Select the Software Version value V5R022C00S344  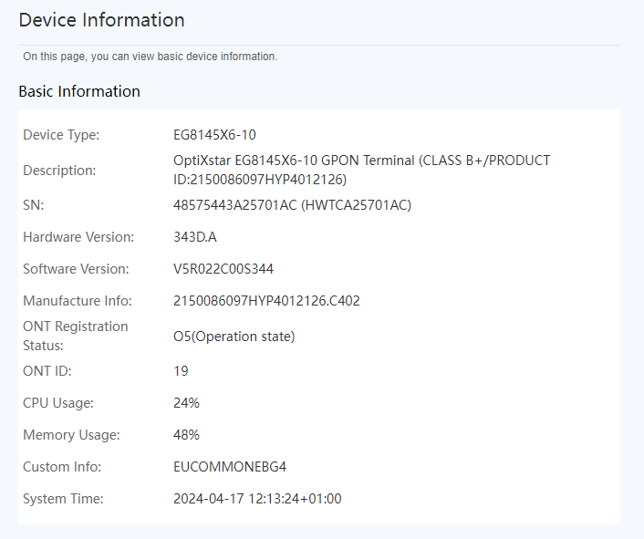[223, 269]
